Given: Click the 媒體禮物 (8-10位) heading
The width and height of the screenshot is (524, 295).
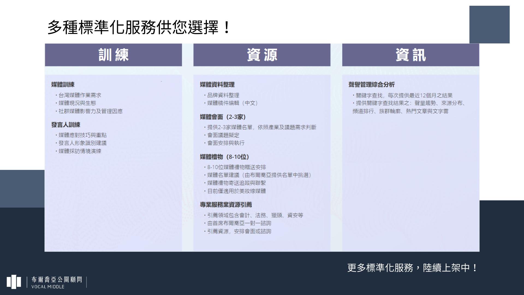Looking at the screenshot, I should [x=224, y=157].
